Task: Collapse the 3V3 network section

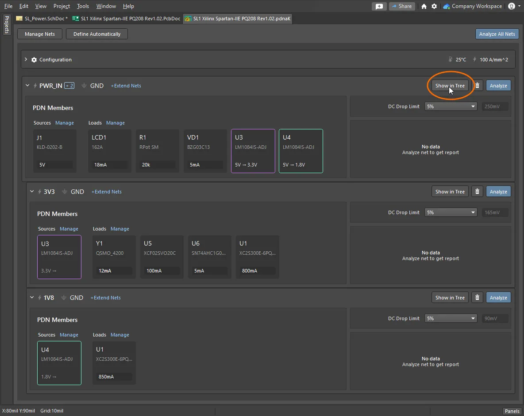Action: (32, 192)
